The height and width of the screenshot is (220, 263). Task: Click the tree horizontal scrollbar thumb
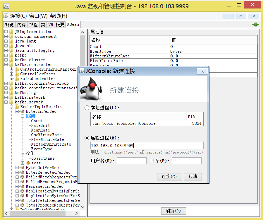[37, 213]
